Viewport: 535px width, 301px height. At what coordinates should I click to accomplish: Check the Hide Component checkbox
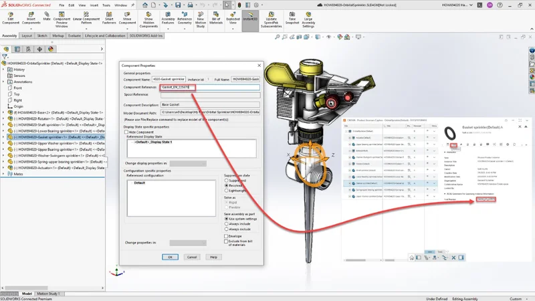(x=127, y=132)
